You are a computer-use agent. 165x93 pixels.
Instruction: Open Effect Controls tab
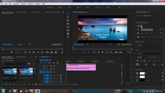click(x=36, y=12)
